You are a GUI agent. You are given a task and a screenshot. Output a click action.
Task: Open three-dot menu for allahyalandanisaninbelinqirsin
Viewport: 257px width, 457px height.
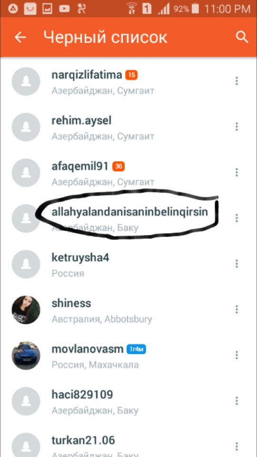coord(237,218)
